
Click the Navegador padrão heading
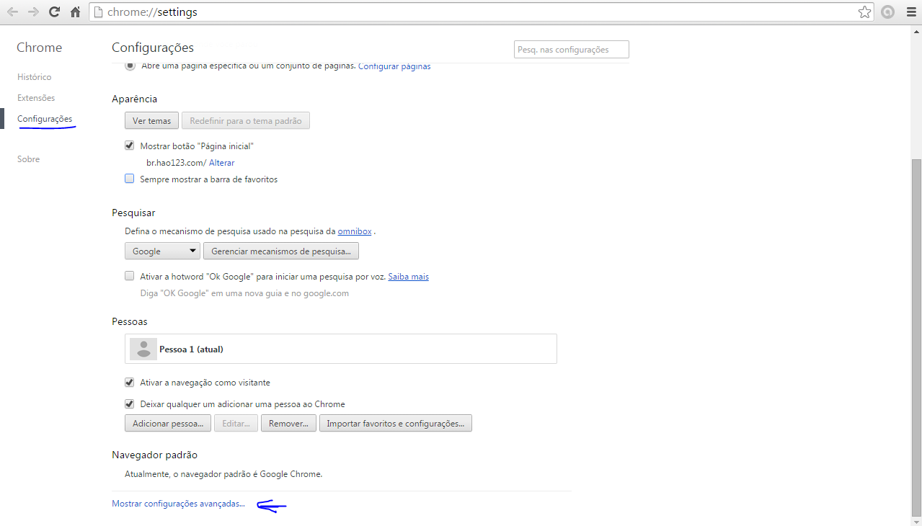154,455
